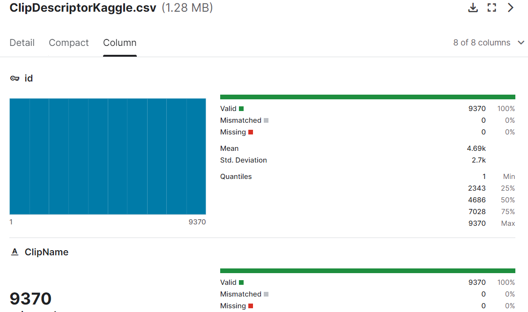Click the green valid bar for ClipName
Viewport: 528px width, 312px height.
(367, 271)
